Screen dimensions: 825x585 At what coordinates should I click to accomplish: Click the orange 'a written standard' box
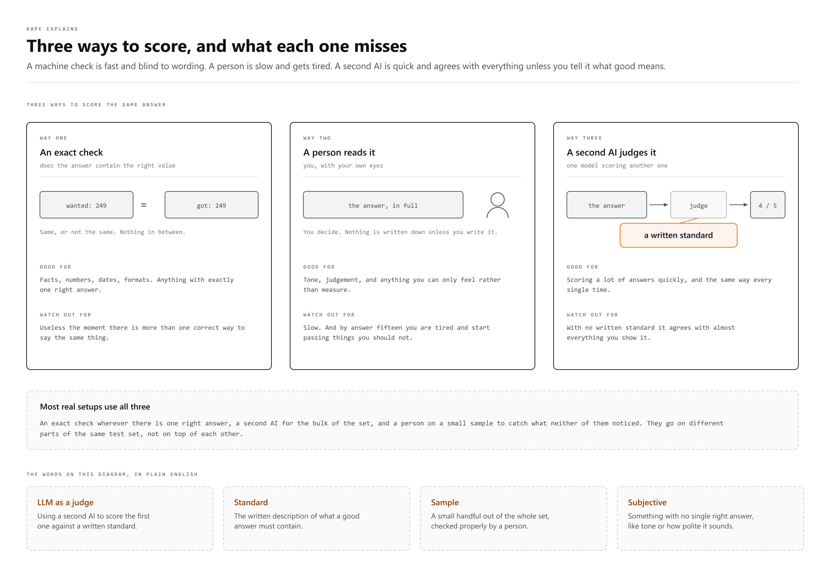(x=678, y=235)
